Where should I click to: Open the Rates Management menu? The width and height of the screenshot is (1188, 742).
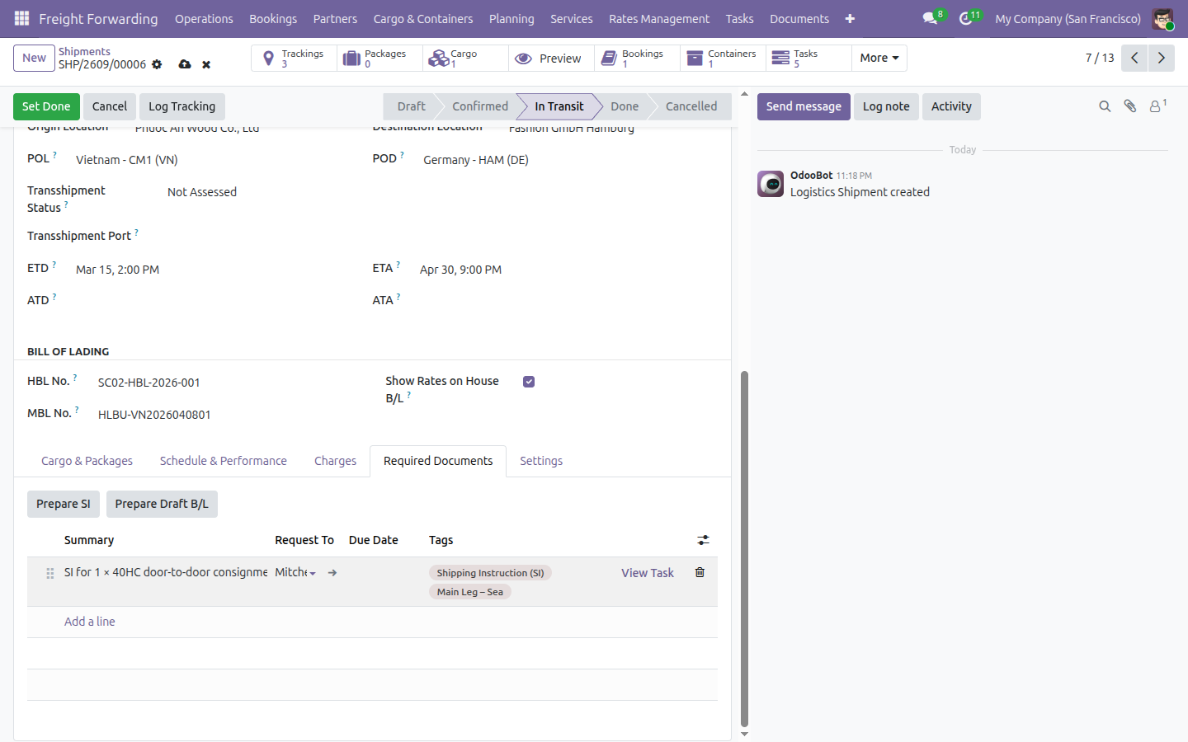(x=659, y=18)
